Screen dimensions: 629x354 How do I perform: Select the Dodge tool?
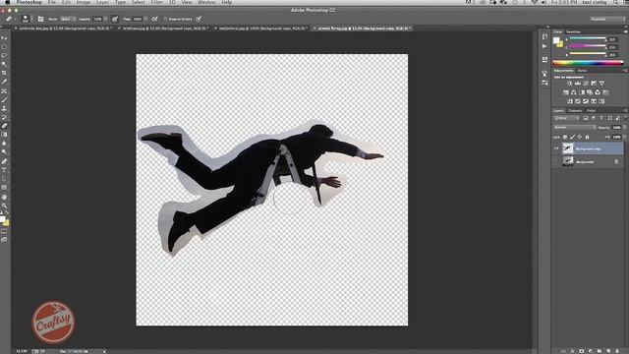pos(4,152)
